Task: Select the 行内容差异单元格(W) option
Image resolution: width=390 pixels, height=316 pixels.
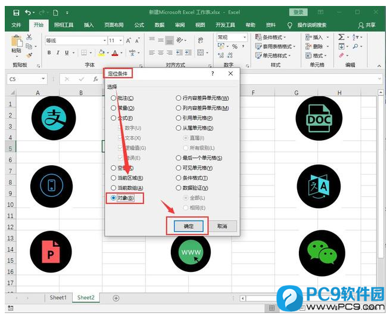Action: [x=202, y=98]
